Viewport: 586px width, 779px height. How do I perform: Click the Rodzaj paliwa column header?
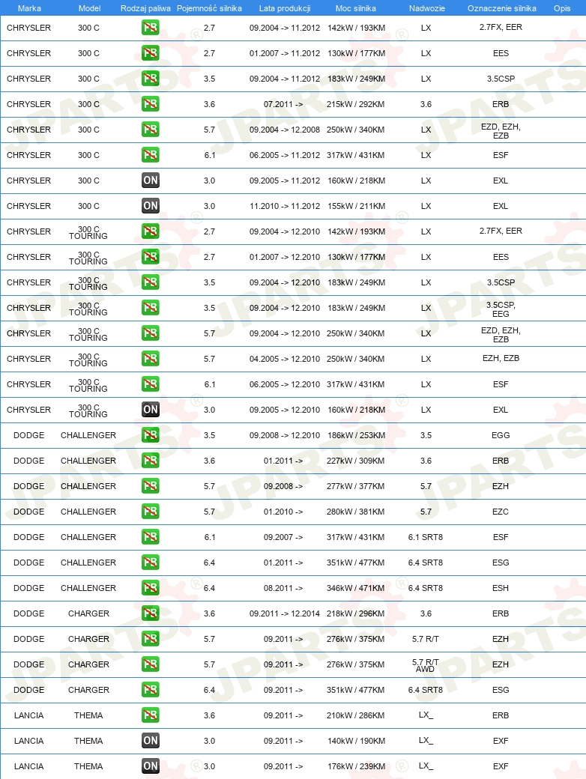(145, 8)
